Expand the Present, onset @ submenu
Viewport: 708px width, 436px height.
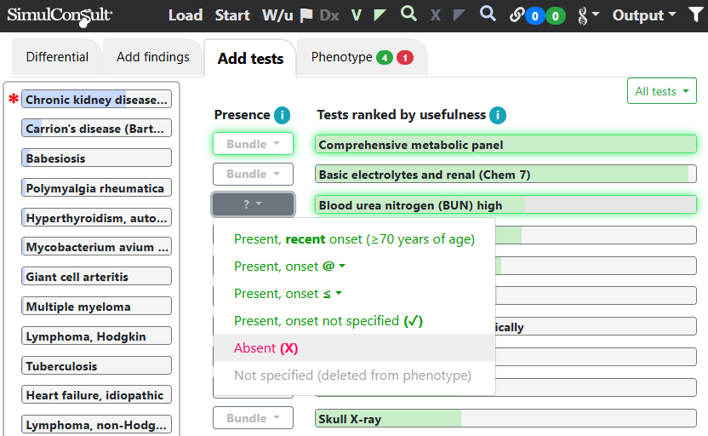coord(289,267)
